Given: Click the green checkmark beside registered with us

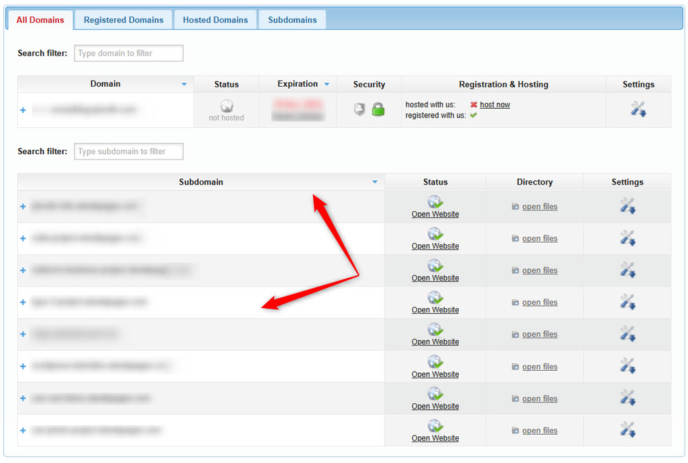Looking at the screenshot, I should (472, 114).
